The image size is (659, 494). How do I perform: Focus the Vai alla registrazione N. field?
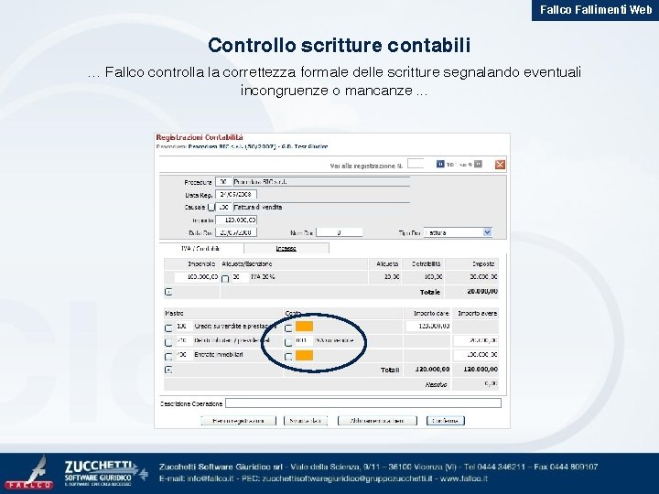(416, 164)
